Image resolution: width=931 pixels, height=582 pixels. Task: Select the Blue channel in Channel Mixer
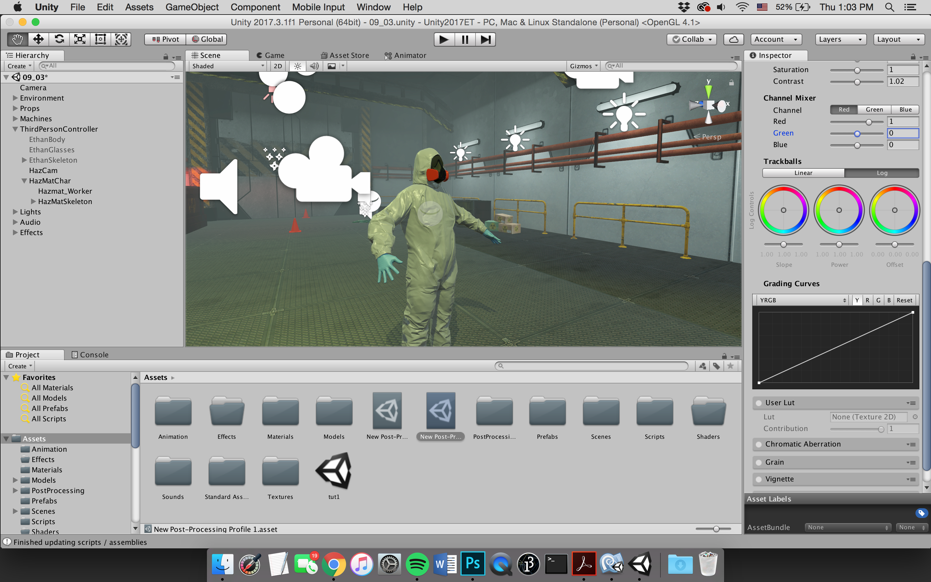coord(905,110)
